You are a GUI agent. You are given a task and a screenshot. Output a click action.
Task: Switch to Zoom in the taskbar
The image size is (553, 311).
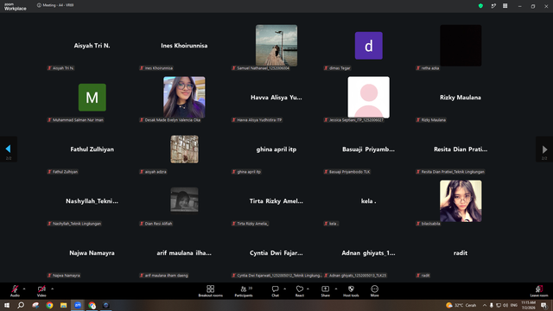78,305
